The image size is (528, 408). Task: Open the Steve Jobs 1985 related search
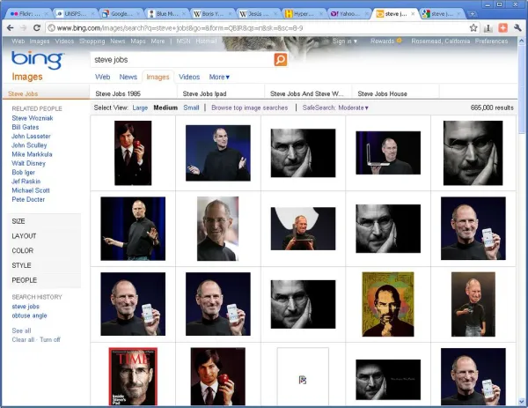[x=118, y=93]
